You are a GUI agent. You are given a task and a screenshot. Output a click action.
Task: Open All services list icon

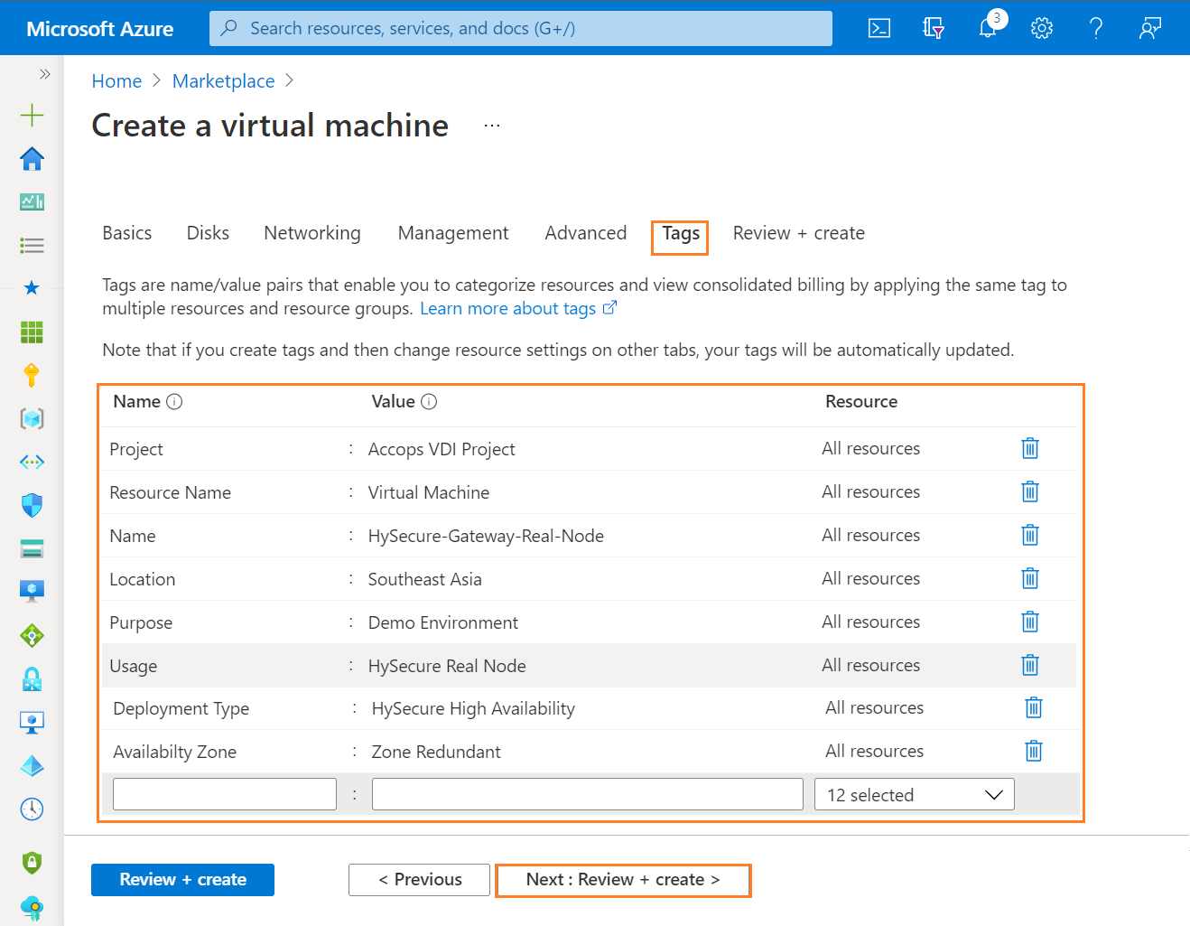pyautogui.click(x=32, y=245)
